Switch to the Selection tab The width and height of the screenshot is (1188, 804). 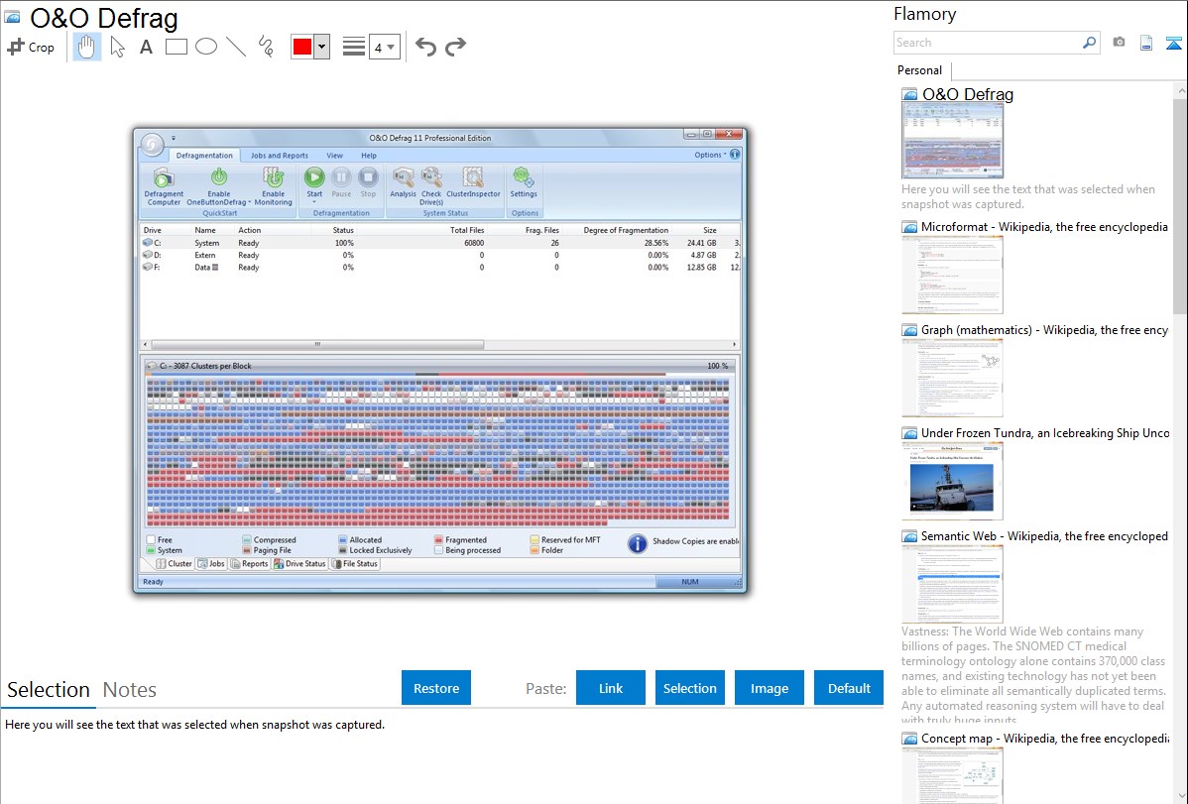pos(49,690)
